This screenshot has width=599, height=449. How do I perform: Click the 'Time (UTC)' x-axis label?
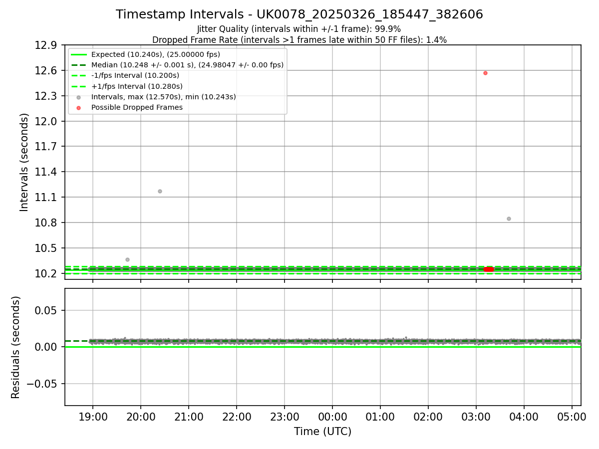coord(322,432)
